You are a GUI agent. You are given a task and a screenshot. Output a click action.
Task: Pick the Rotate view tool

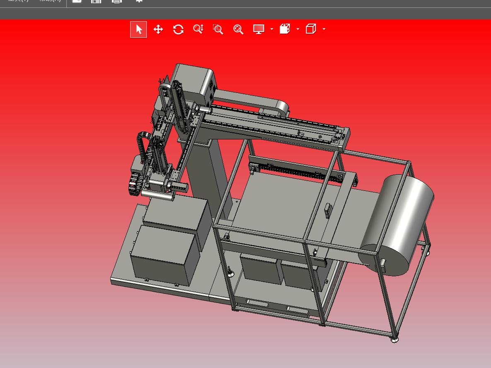click(178, 29)
